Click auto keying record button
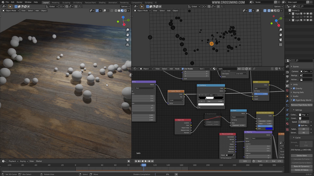This screenshot has width=314, height=176. pyautogui.click(x=128, y=161)
